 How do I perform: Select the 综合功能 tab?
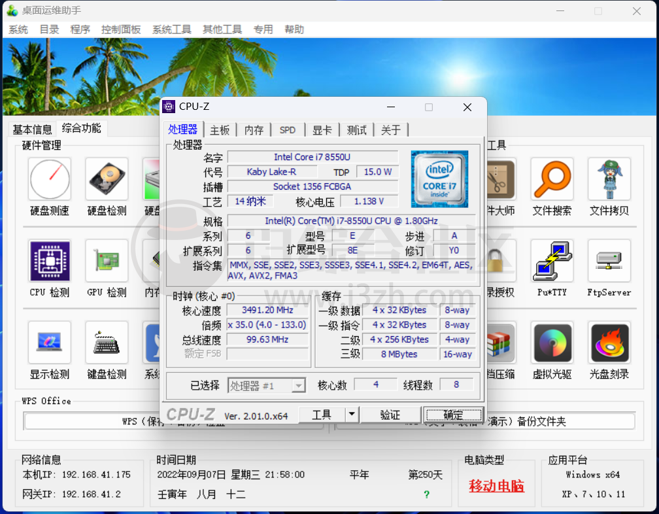coord(82,128)
